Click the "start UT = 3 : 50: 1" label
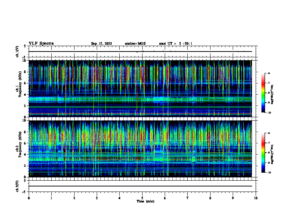 (176, 44)
